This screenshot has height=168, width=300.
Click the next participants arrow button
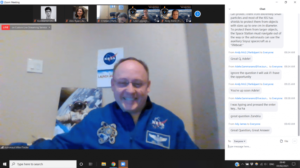(197, 14)
